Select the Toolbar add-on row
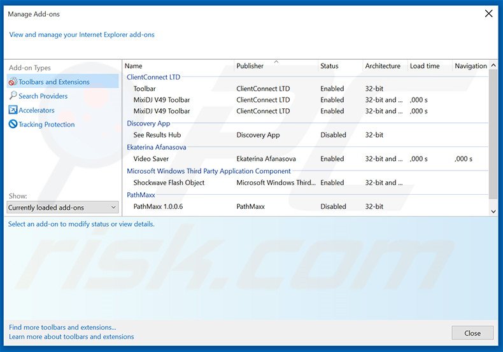 coord(306,88)
